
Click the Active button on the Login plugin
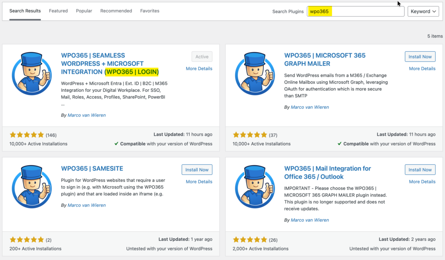[202, 57]
